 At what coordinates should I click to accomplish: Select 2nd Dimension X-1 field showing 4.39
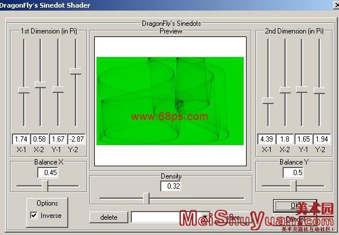point(267,139)
